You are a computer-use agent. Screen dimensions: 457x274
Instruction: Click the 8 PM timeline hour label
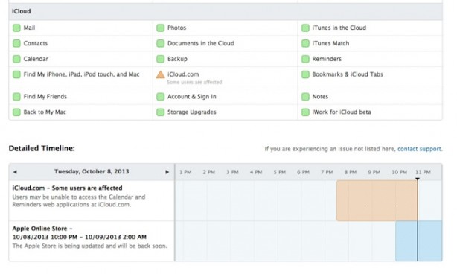pyautogui.click(x=351, y=172)
